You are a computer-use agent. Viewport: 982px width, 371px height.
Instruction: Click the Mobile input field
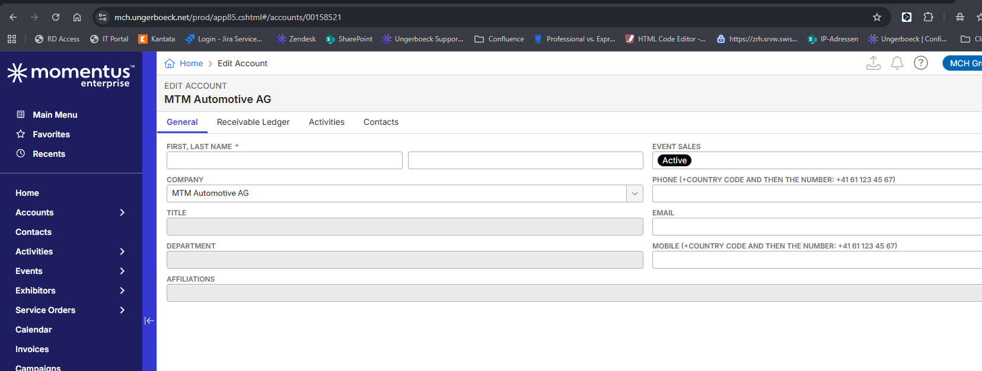pos(817,260)
